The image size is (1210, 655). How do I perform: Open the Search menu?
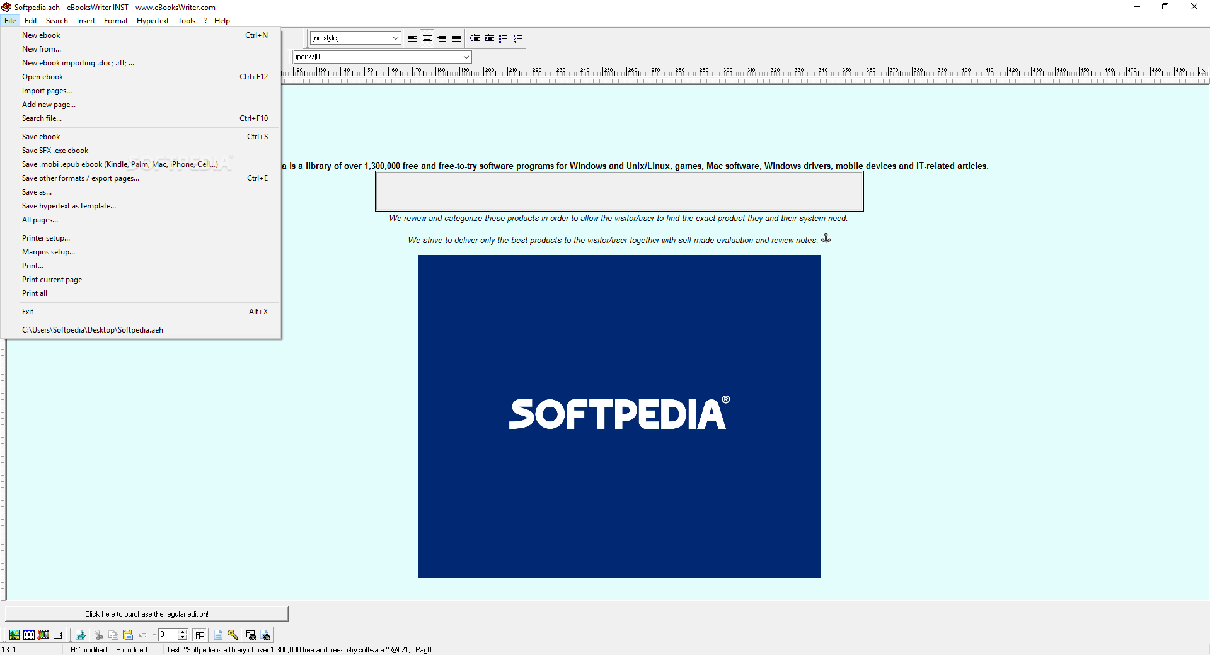[57, 21]
